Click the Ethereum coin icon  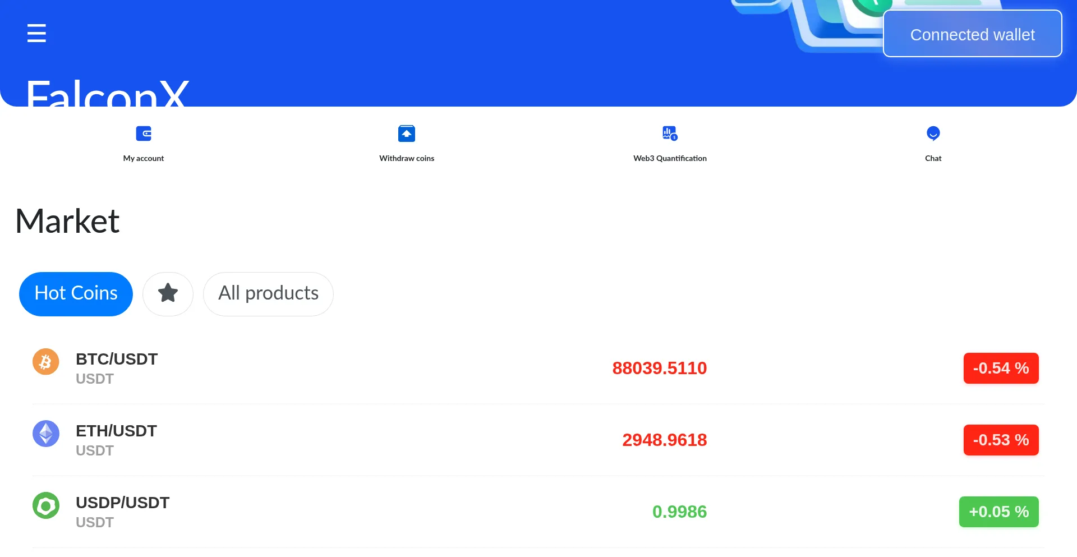pyautogui.click(x=46, y=434)
